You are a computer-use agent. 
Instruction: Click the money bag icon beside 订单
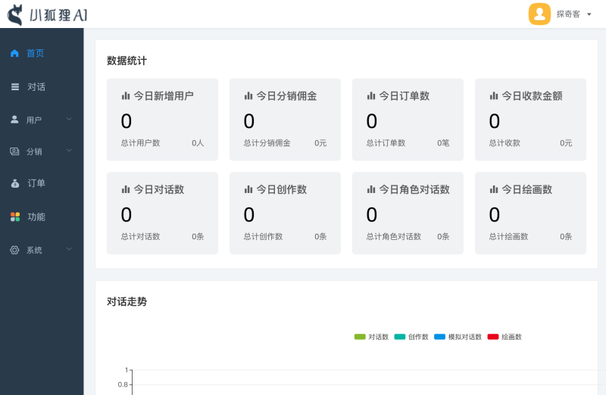[15, 183]
